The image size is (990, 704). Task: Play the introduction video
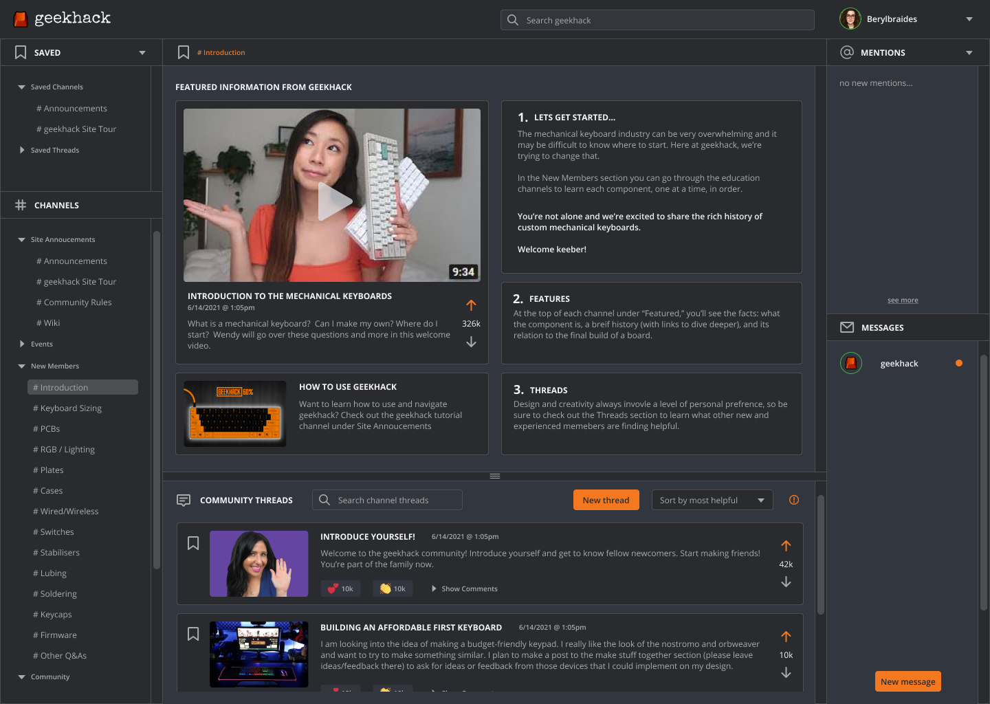pyautogui.click(x=334, y=201)
